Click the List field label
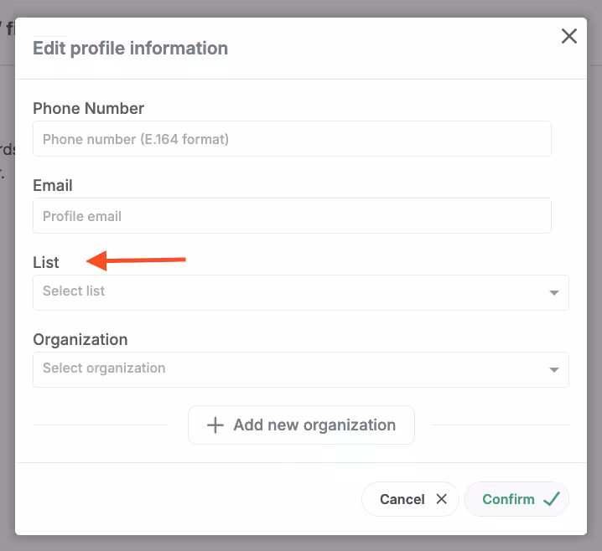This screenshot has height=551, width=602. pyautogui.click(x=46, y=262)
